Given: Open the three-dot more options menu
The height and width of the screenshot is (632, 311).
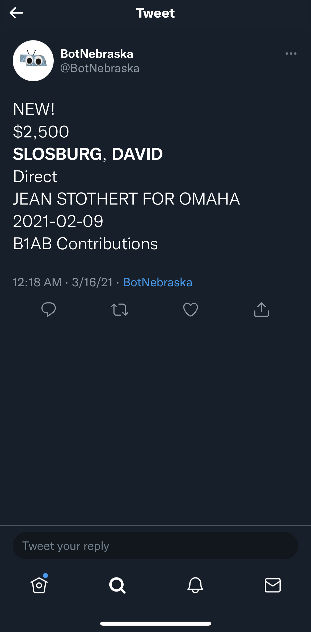Looking at the screenshot, I should pyautogui.click(x=291, y=54).
